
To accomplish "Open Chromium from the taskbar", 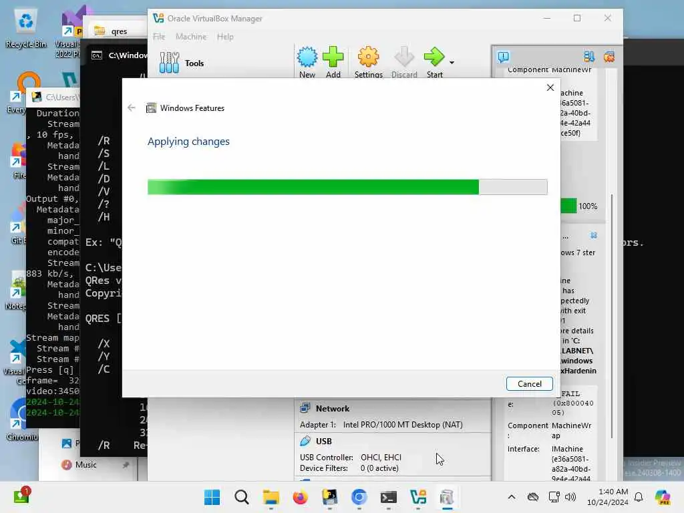I will 359,497.
